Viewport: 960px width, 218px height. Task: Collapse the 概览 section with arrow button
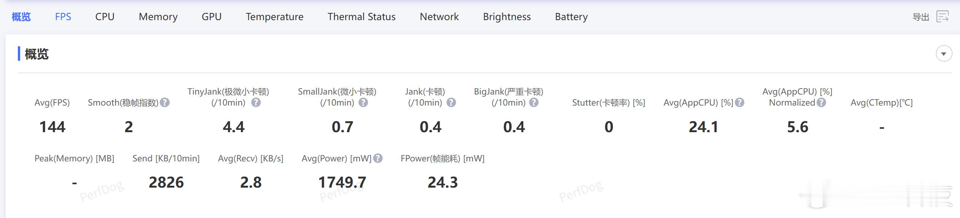[944, 54]
